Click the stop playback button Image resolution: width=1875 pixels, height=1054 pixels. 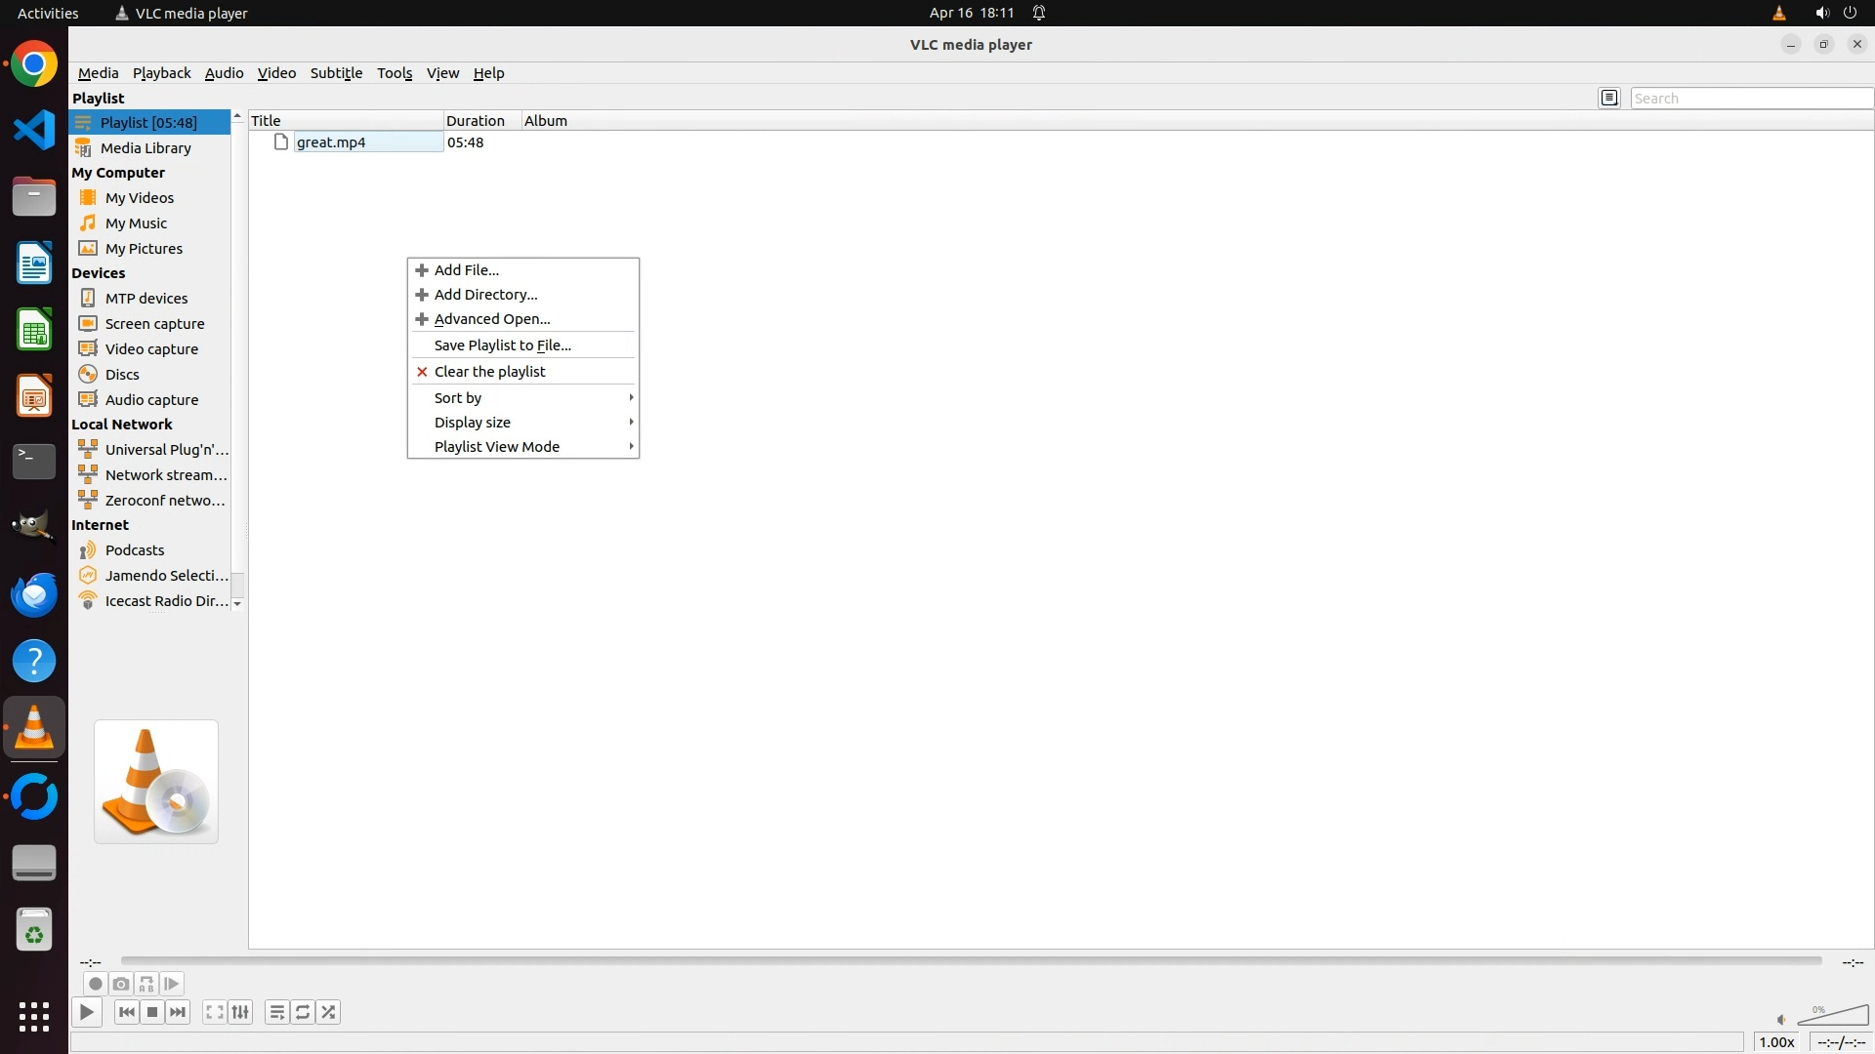(152, 1012)
